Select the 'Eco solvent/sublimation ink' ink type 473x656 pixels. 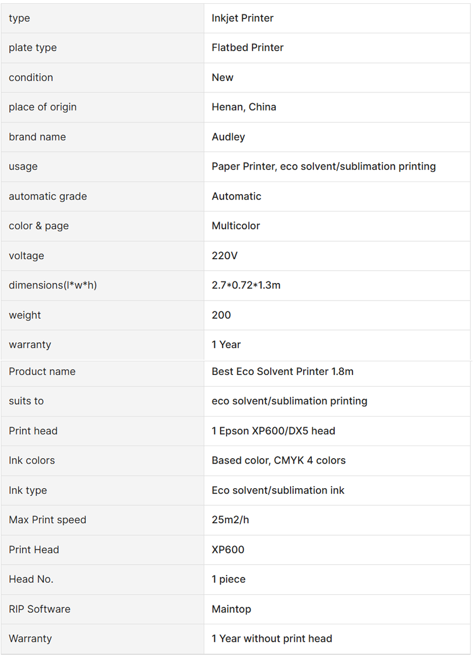tap(278, 490)
